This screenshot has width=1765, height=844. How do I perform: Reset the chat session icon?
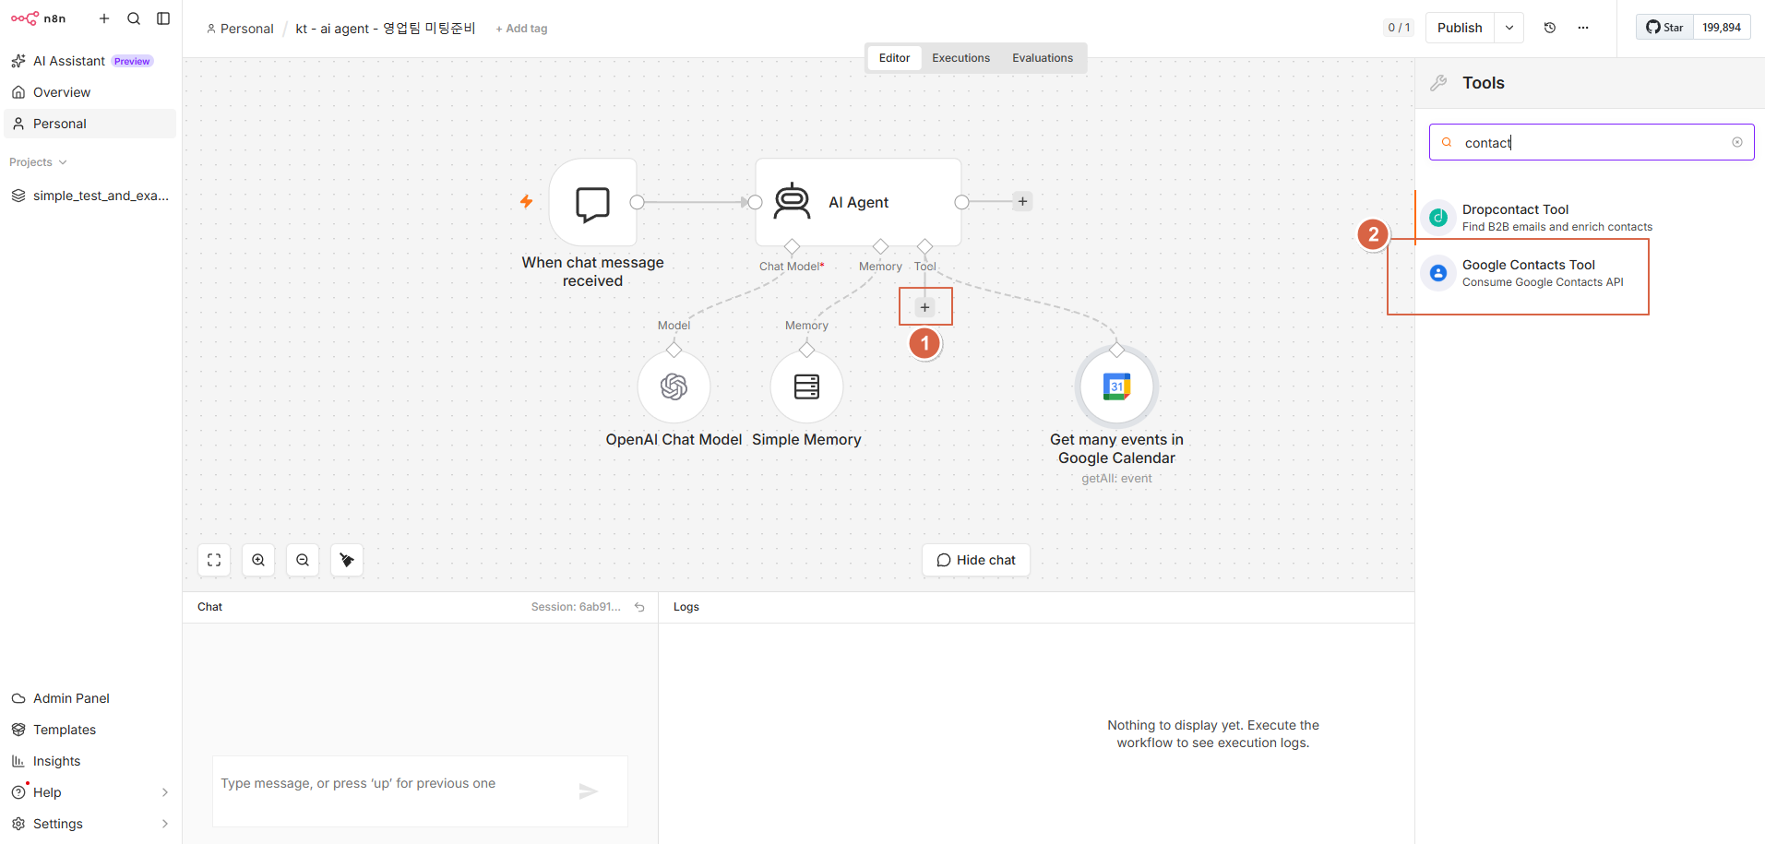click(639, 607)
